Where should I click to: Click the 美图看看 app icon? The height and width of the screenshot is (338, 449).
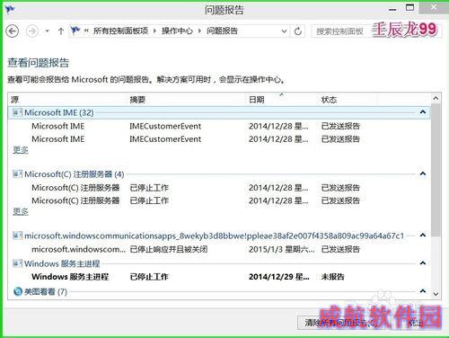tap(18, 291)
